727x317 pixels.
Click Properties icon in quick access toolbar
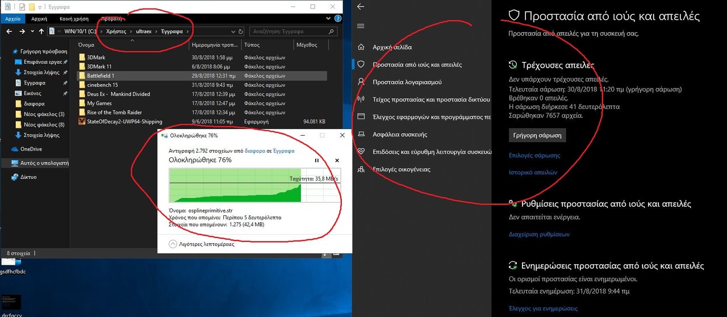(22, 6)
